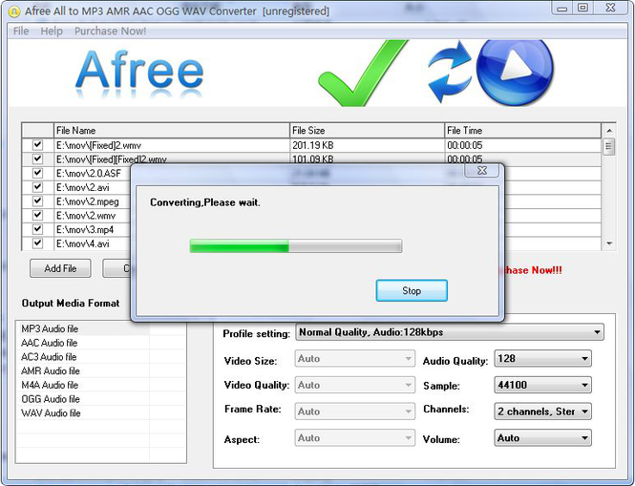Click the green conversion progress bar

pos(296,245)
